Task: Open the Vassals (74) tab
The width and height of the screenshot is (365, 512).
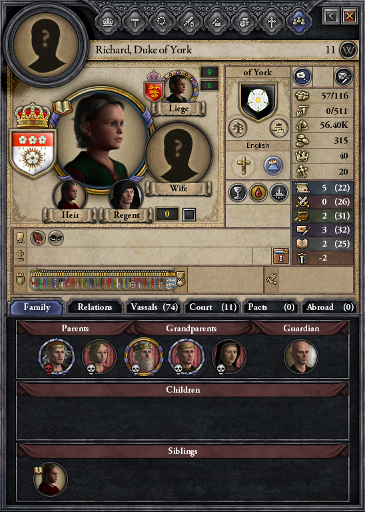Action: (154, 307)
